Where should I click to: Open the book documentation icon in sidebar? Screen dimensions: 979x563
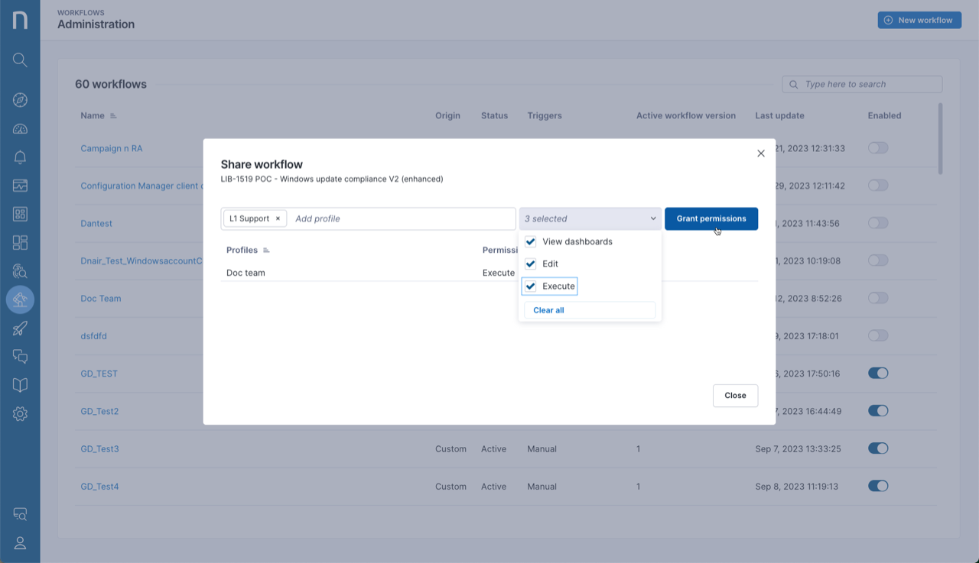(x=20, y=384)
